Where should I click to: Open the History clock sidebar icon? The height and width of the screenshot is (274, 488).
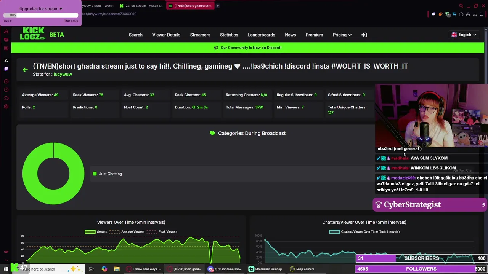click(6, 90)
